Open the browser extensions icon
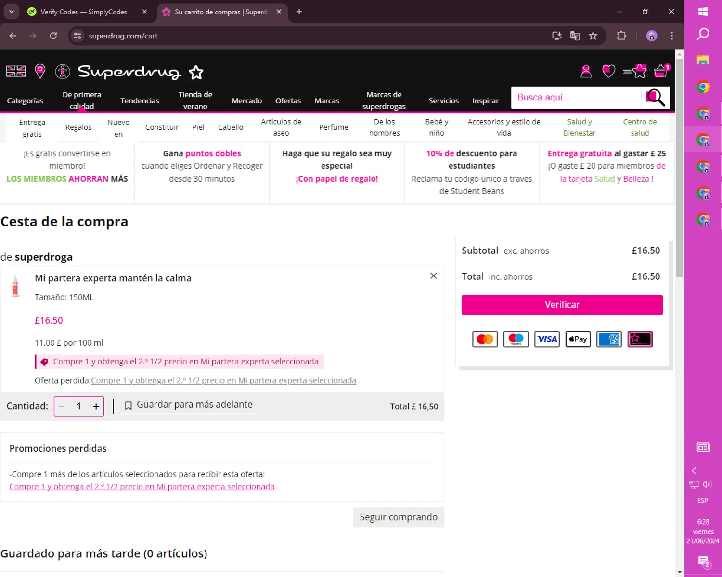Viewport: 722px width, 577px height. (621, 36)
